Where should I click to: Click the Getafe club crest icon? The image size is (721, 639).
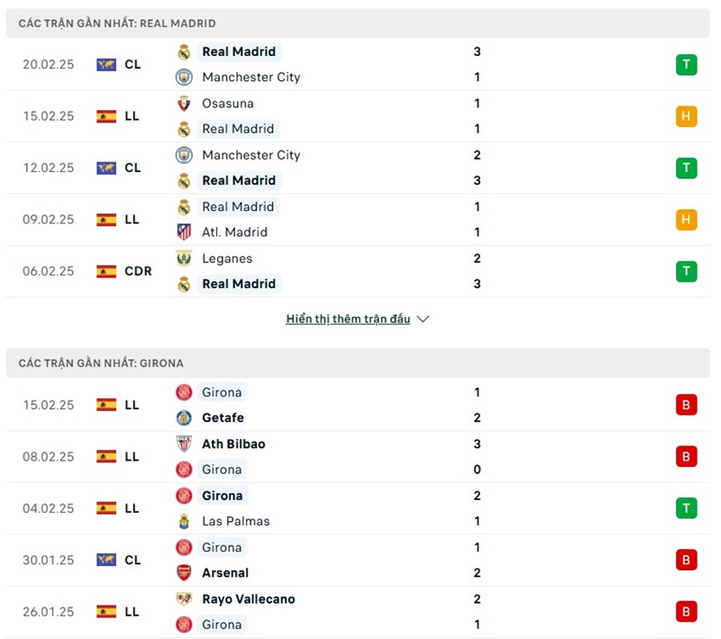coord(184,417)
